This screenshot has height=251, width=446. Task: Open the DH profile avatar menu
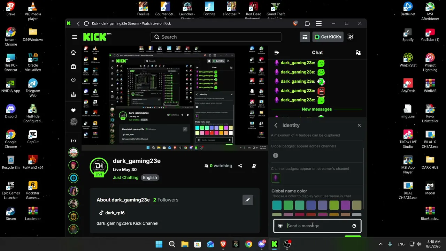pos(351,37)
